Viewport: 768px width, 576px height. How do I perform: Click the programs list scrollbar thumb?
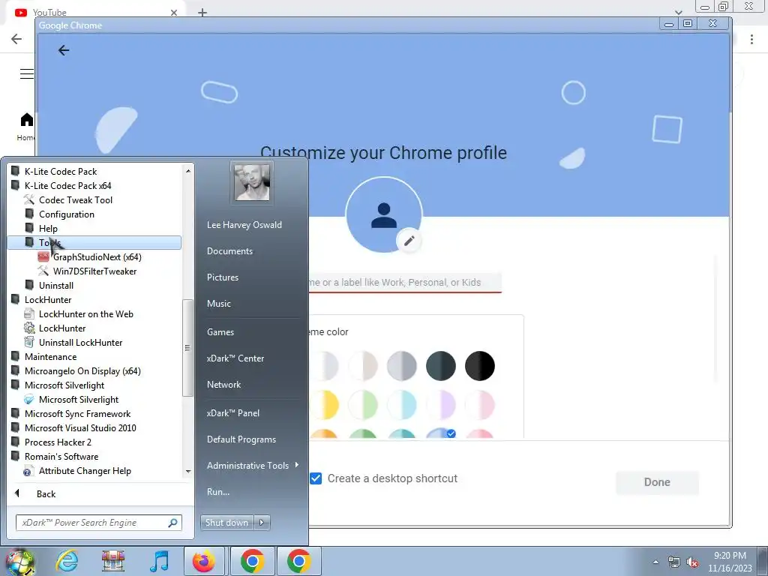pos(187,348)
